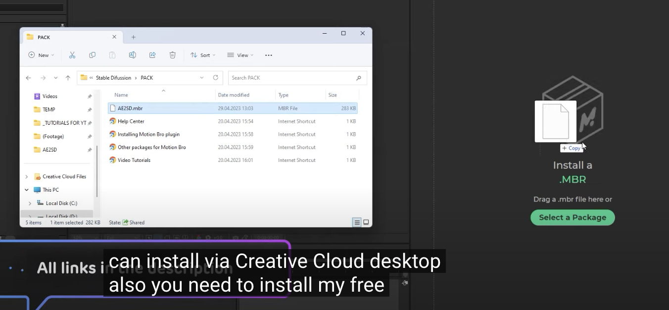
Task: Maximize the PACK Explorer window
Action: point(343,33)
